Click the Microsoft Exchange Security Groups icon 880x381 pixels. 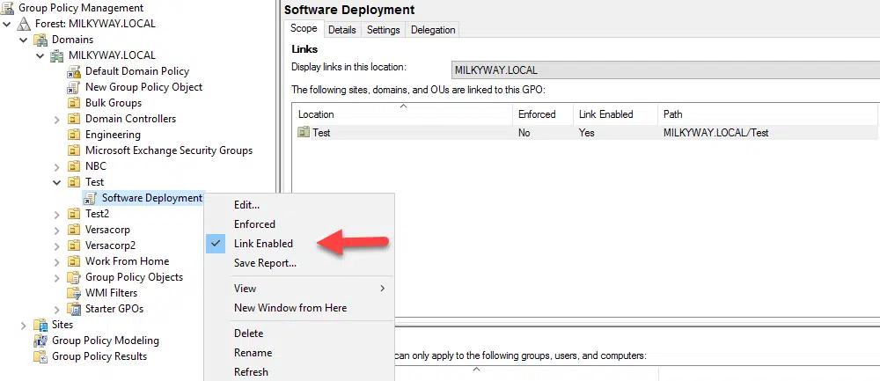pyautogui.click(x=74, y=150)
